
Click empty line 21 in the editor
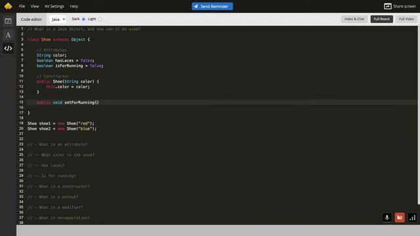tap(222, 134)
